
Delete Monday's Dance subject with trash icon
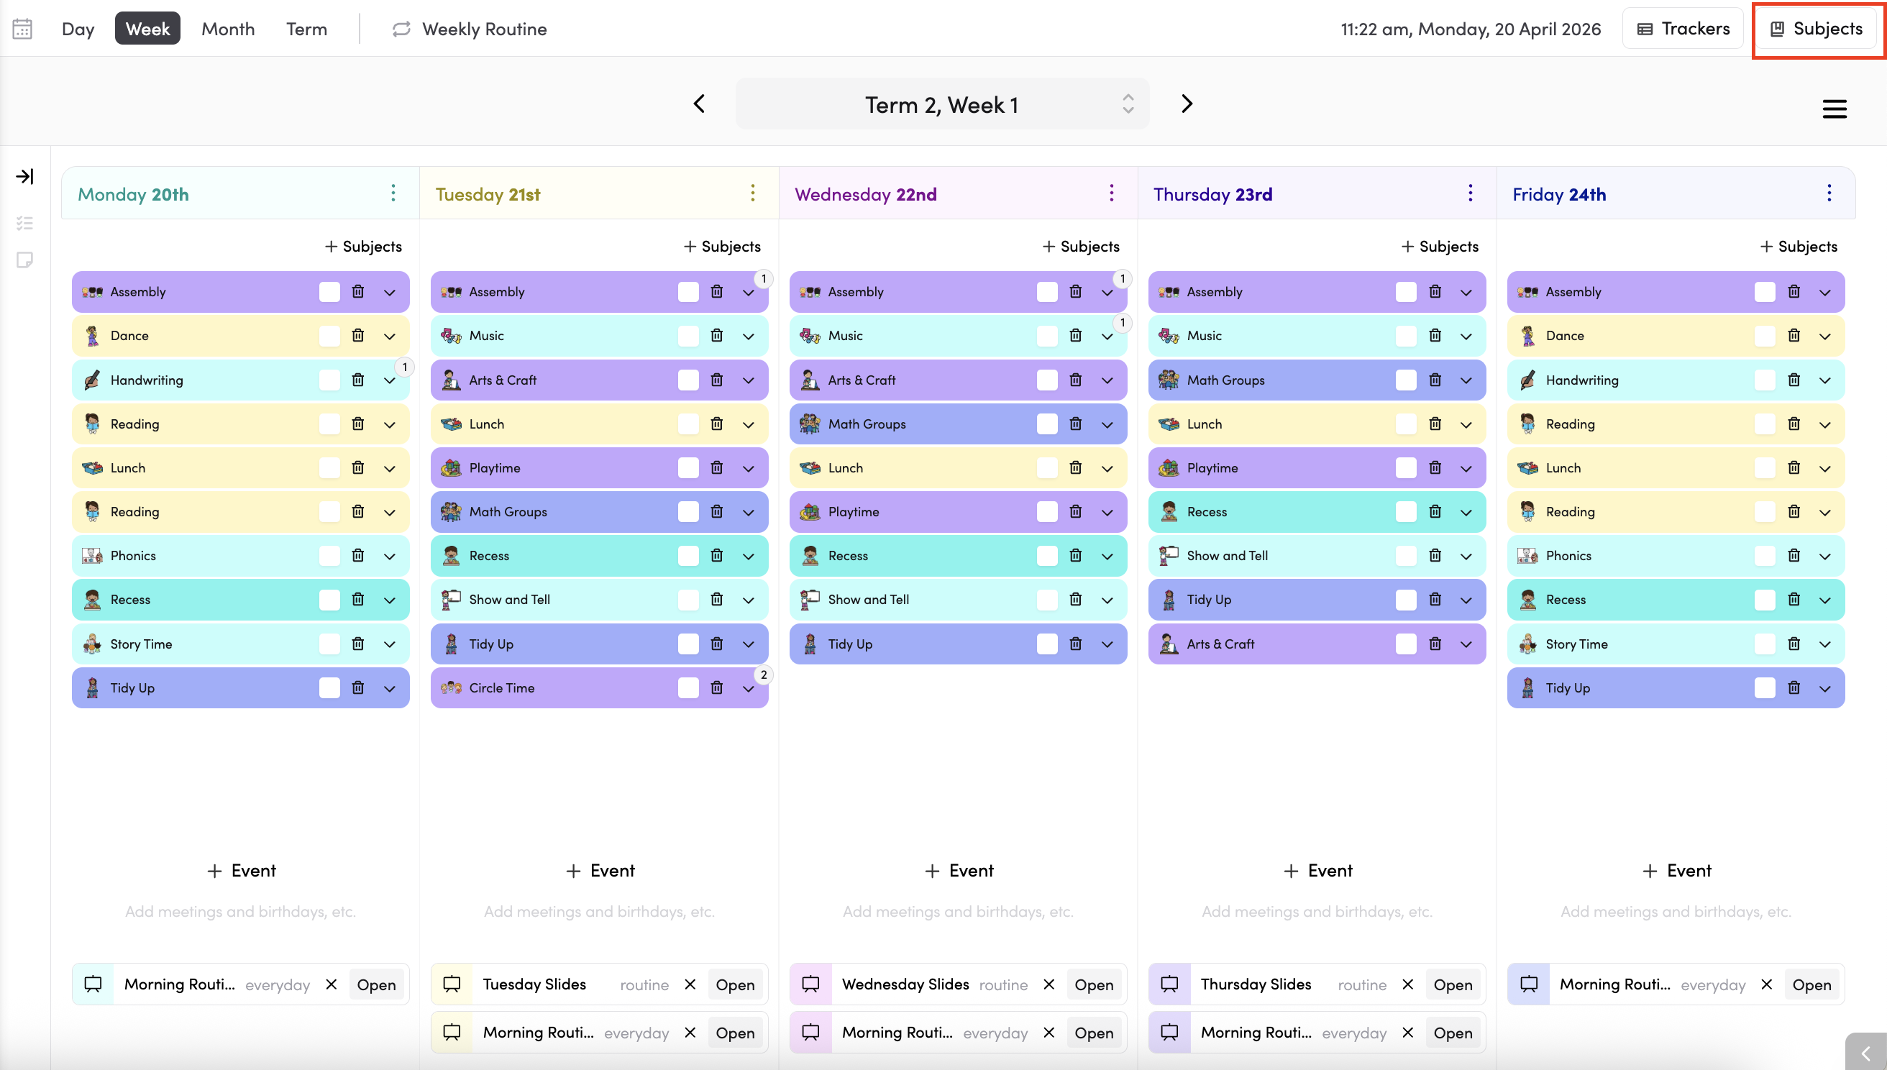pyautogui.click(x=358, y=335)
